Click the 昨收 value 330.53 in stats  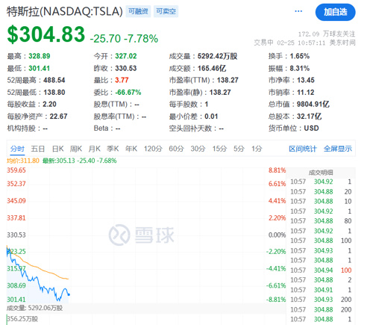click(126, 68)
